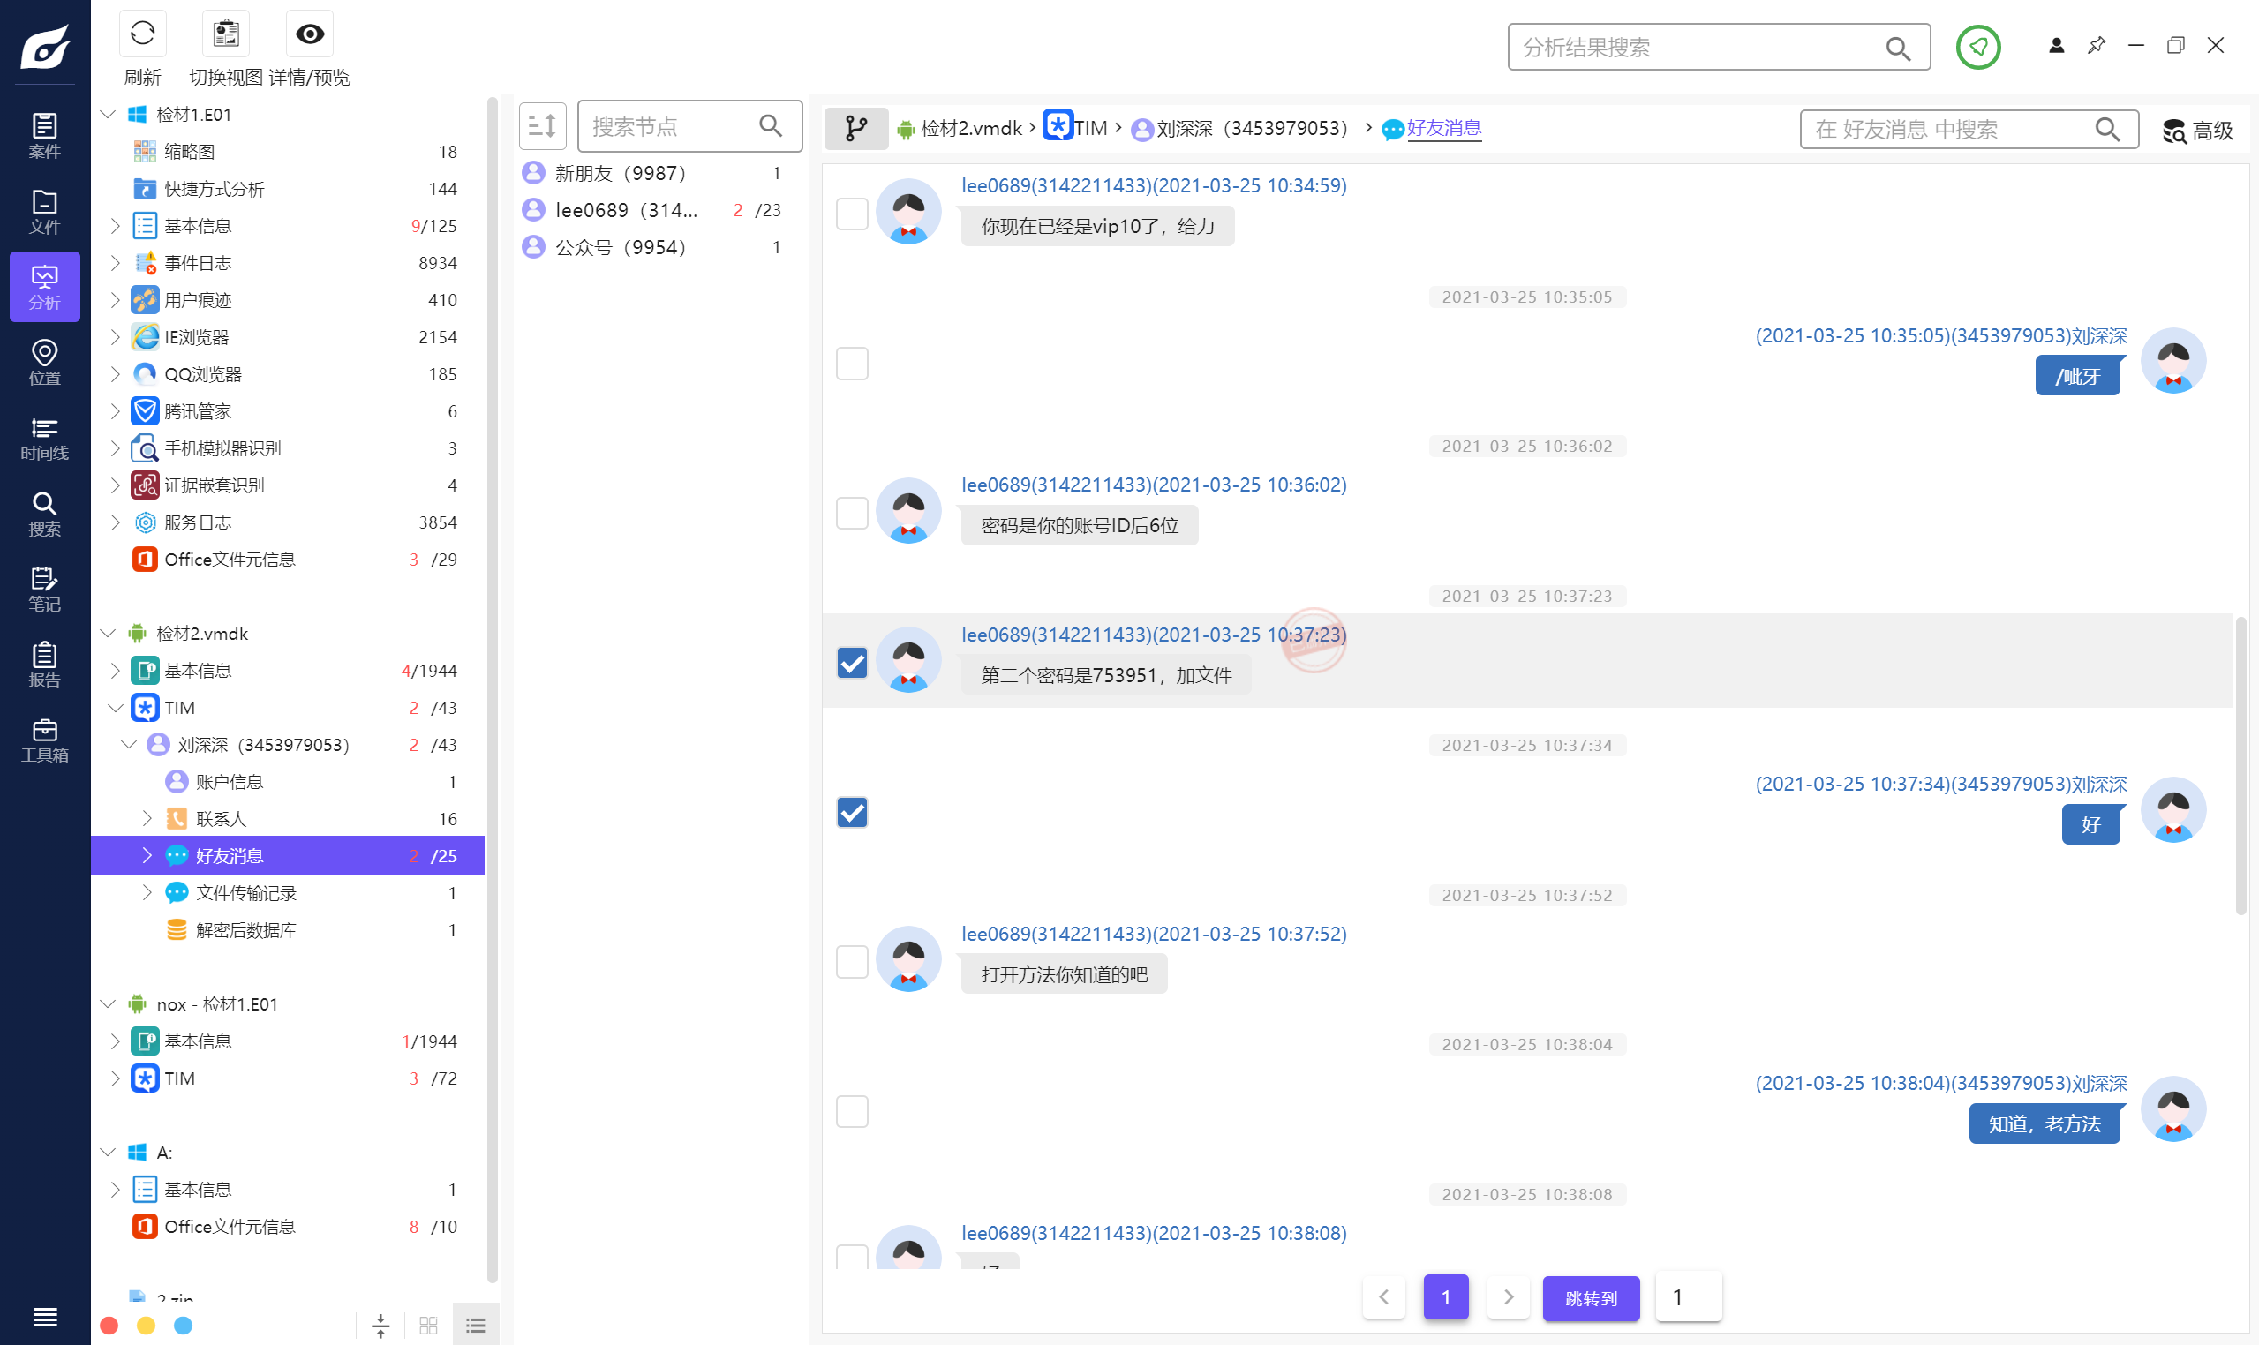Click the Refresh (刷新) toolbar icon

pos(142,34)
